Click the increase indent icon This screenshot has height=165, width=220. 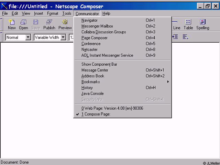(x=175, y=37)
